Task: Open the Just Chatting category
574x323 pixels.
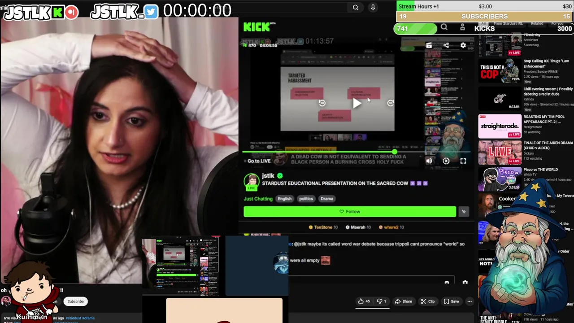Action: pyautogui.click(x=258, y=199)
